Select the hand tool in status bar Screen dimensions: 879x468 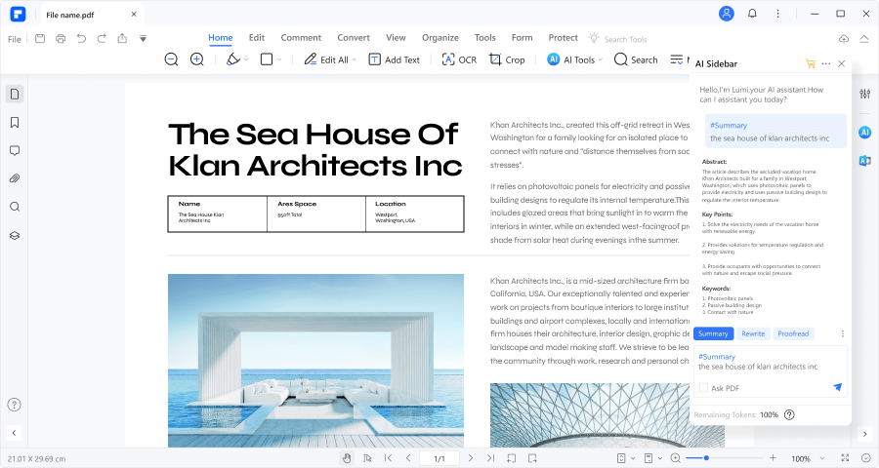pos(347,458)
